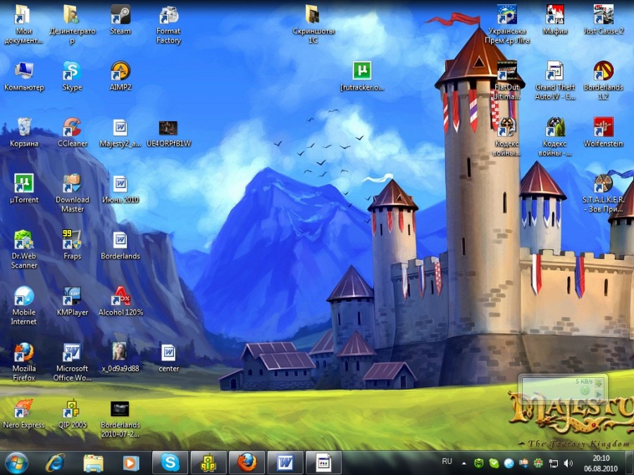634x475 pixels.
Task: Click the Download Master icon
Action: pos(73,194)
